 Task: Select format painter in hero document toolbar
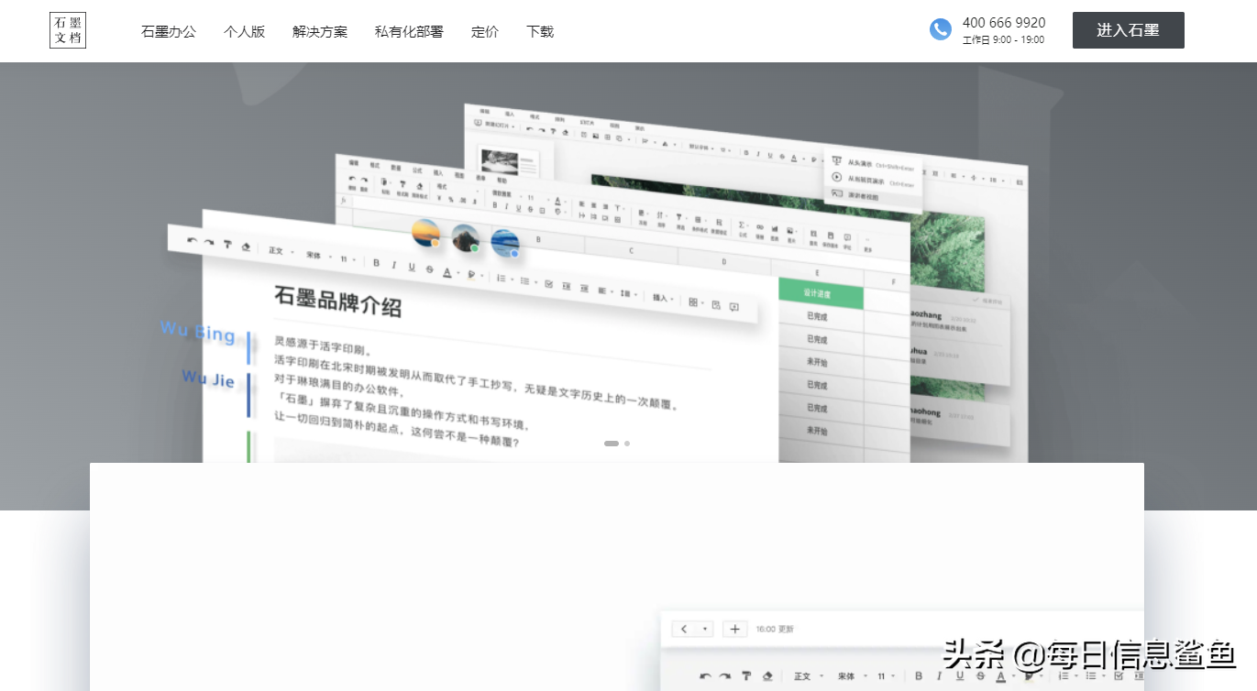click(227, 245)
